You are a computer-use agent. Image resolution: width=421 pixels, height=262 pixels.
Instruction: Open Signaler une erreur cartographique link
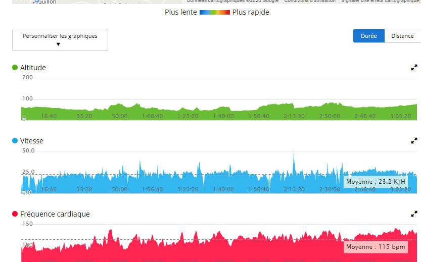pos(380,1)
